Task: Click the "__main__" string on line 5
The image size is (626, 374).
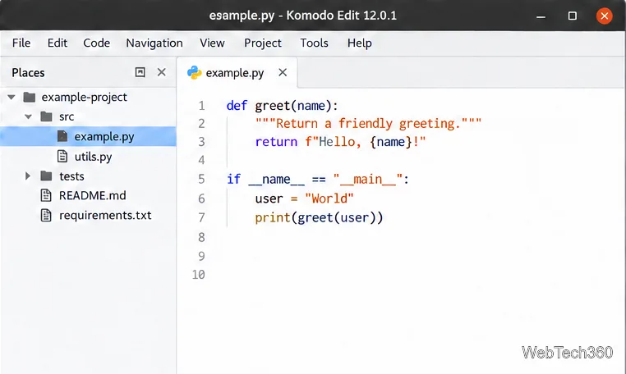Action: pos(368,180)
